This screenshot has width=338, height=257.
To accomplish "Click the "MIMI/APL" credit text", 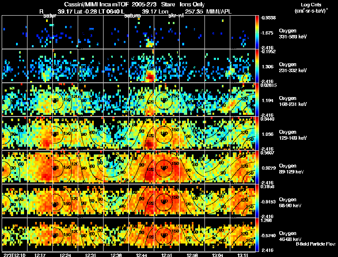I will tap(219, 11).
